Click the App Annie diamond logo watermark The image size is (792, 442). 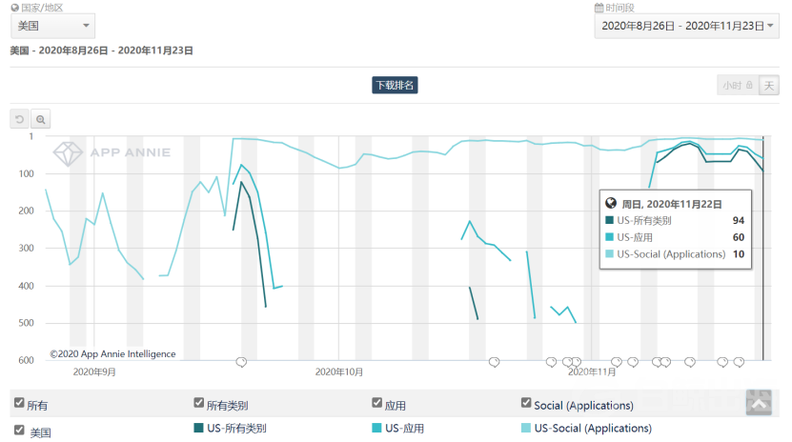(x=69, y=152)
